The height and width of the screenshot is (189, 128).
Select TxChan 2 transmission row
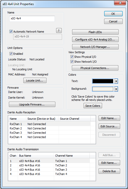(x=50, y=165)
